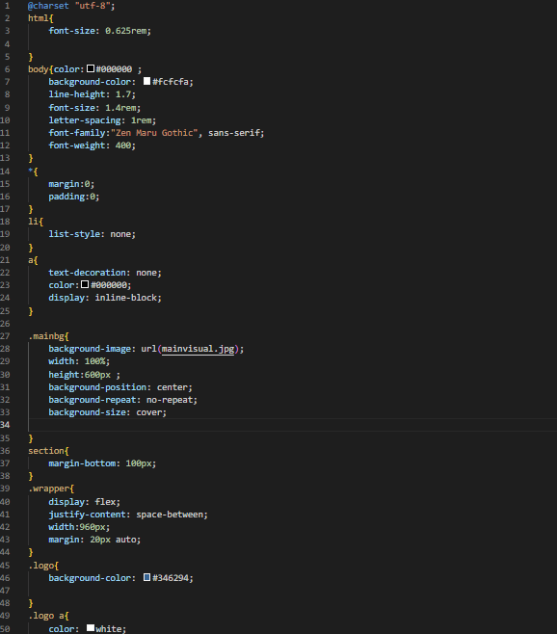This screenshot has height=634, width=557.
Task: Click the active line number 34
Action: (5, 425)
